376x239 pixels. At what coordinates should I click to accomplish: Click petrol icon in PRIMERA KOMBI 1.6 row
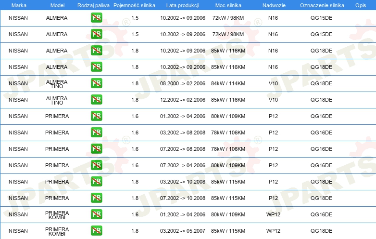96,214
